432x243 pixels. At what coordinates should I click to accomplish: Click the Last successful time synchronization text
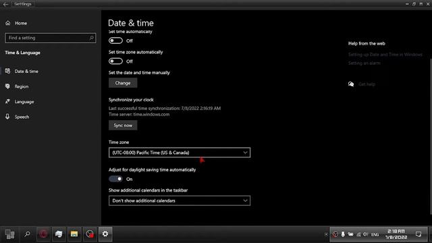(x=165, y=109)
